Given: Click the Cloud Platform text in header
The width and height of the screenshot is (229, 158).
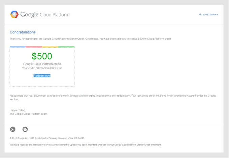Looking at the screenshot, I should pyautogui.click(x=55, y=15).
